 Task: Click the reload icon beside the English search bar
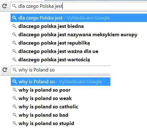click(5, 70)
